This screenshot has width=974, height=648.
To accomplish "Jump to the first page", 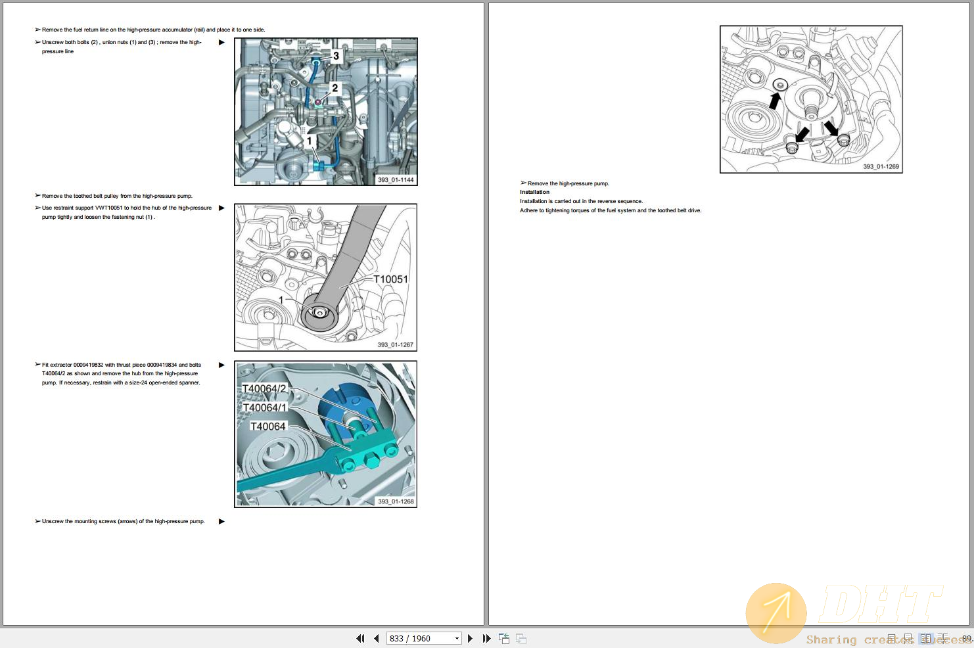I will click(x=360, y=638).
